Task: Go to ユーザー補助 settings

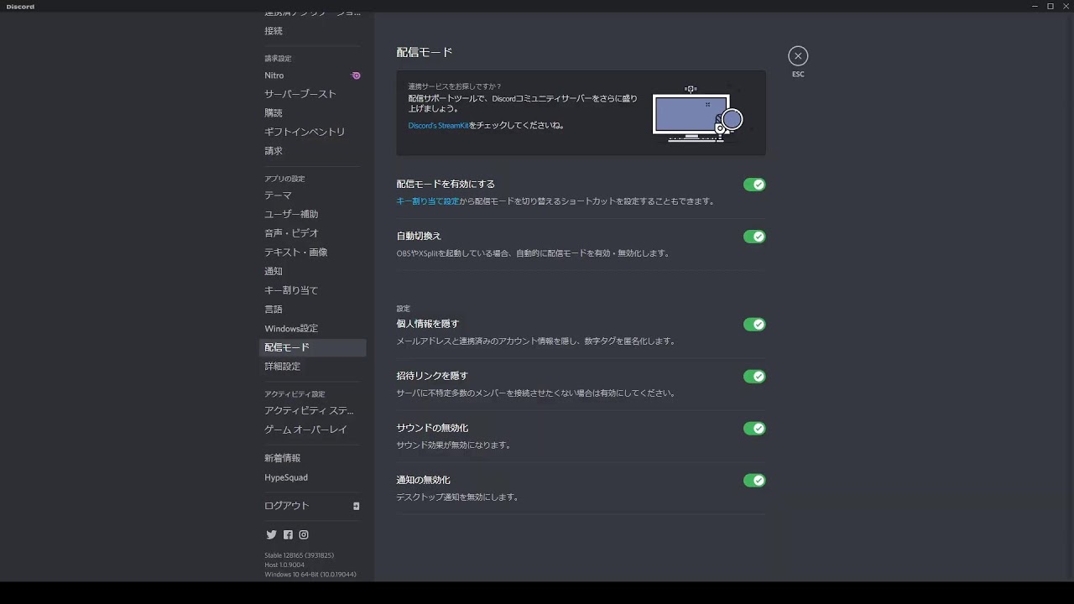Action: point(312,214)
